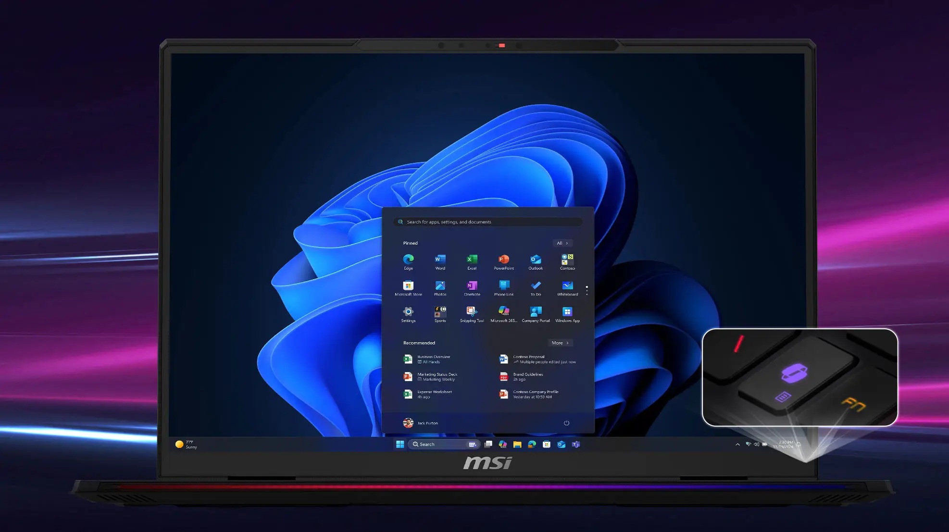Launch the Whiteboard app
Screen dimensions: 949x532
[567, 288]
